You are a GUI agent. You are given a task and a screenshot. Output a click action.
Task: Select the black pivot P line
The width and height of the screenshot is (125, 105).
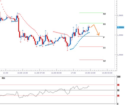coord(91,36)
